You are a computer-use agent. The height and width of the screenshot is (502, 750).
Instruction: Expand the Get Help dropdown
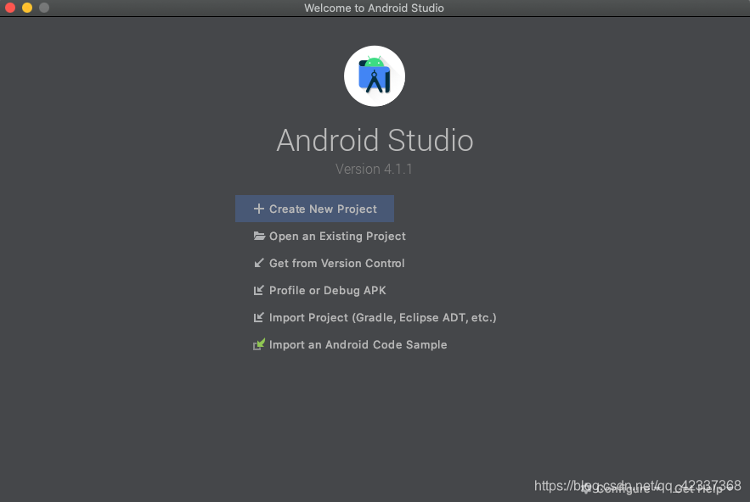702,488
